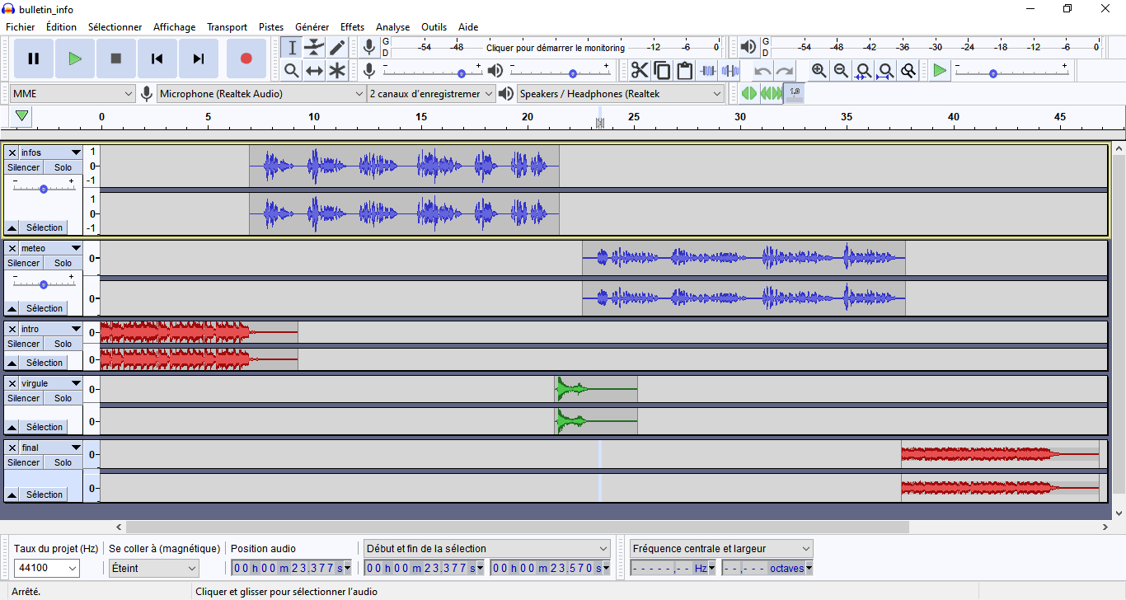Select the Multi-tool asterisk
The image size is (1126, 600).
[336, 71]
